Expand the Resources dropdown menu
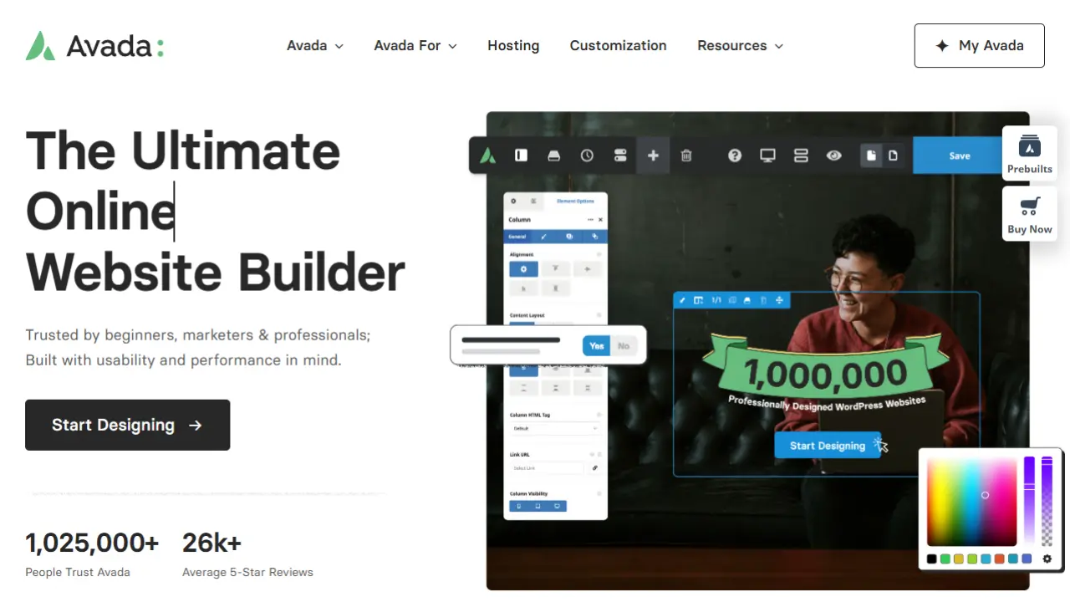Image resolution: width=1070 pixels, height=602 pixels. click(740, 46)
